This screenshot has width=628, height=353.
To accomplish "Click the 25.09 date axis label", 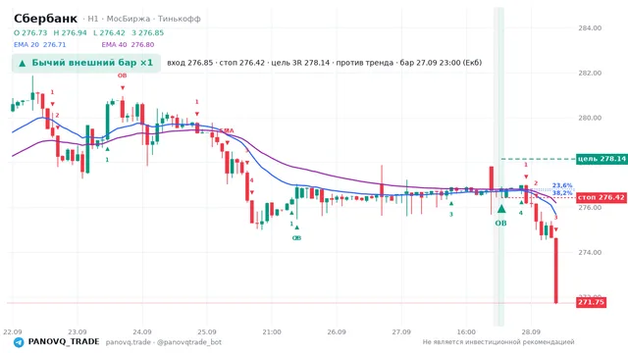I will click(x=207, y=332).
